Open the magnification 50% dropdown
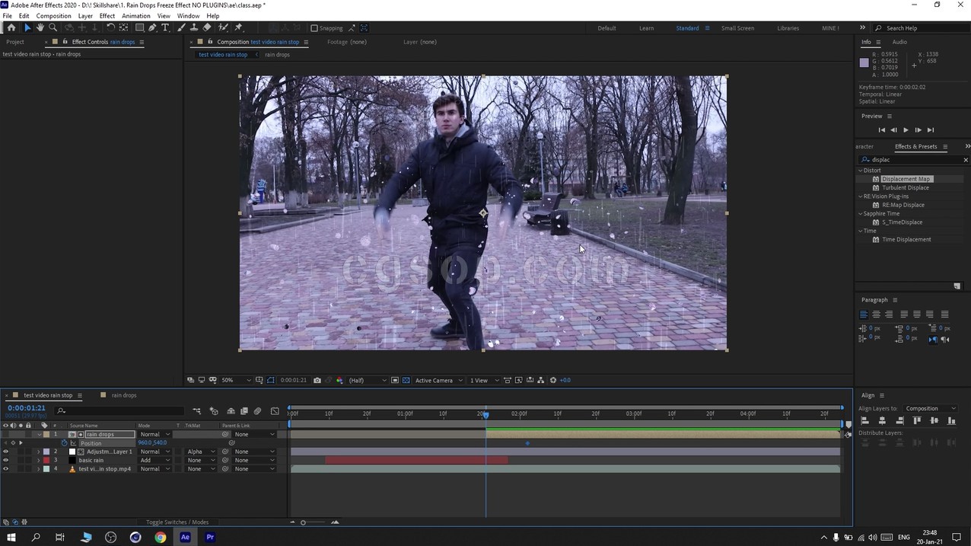 click(x=236, y=380)
